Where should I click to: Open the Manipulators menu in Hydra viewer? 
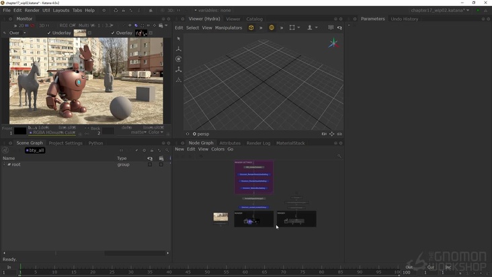click(229, 28)
